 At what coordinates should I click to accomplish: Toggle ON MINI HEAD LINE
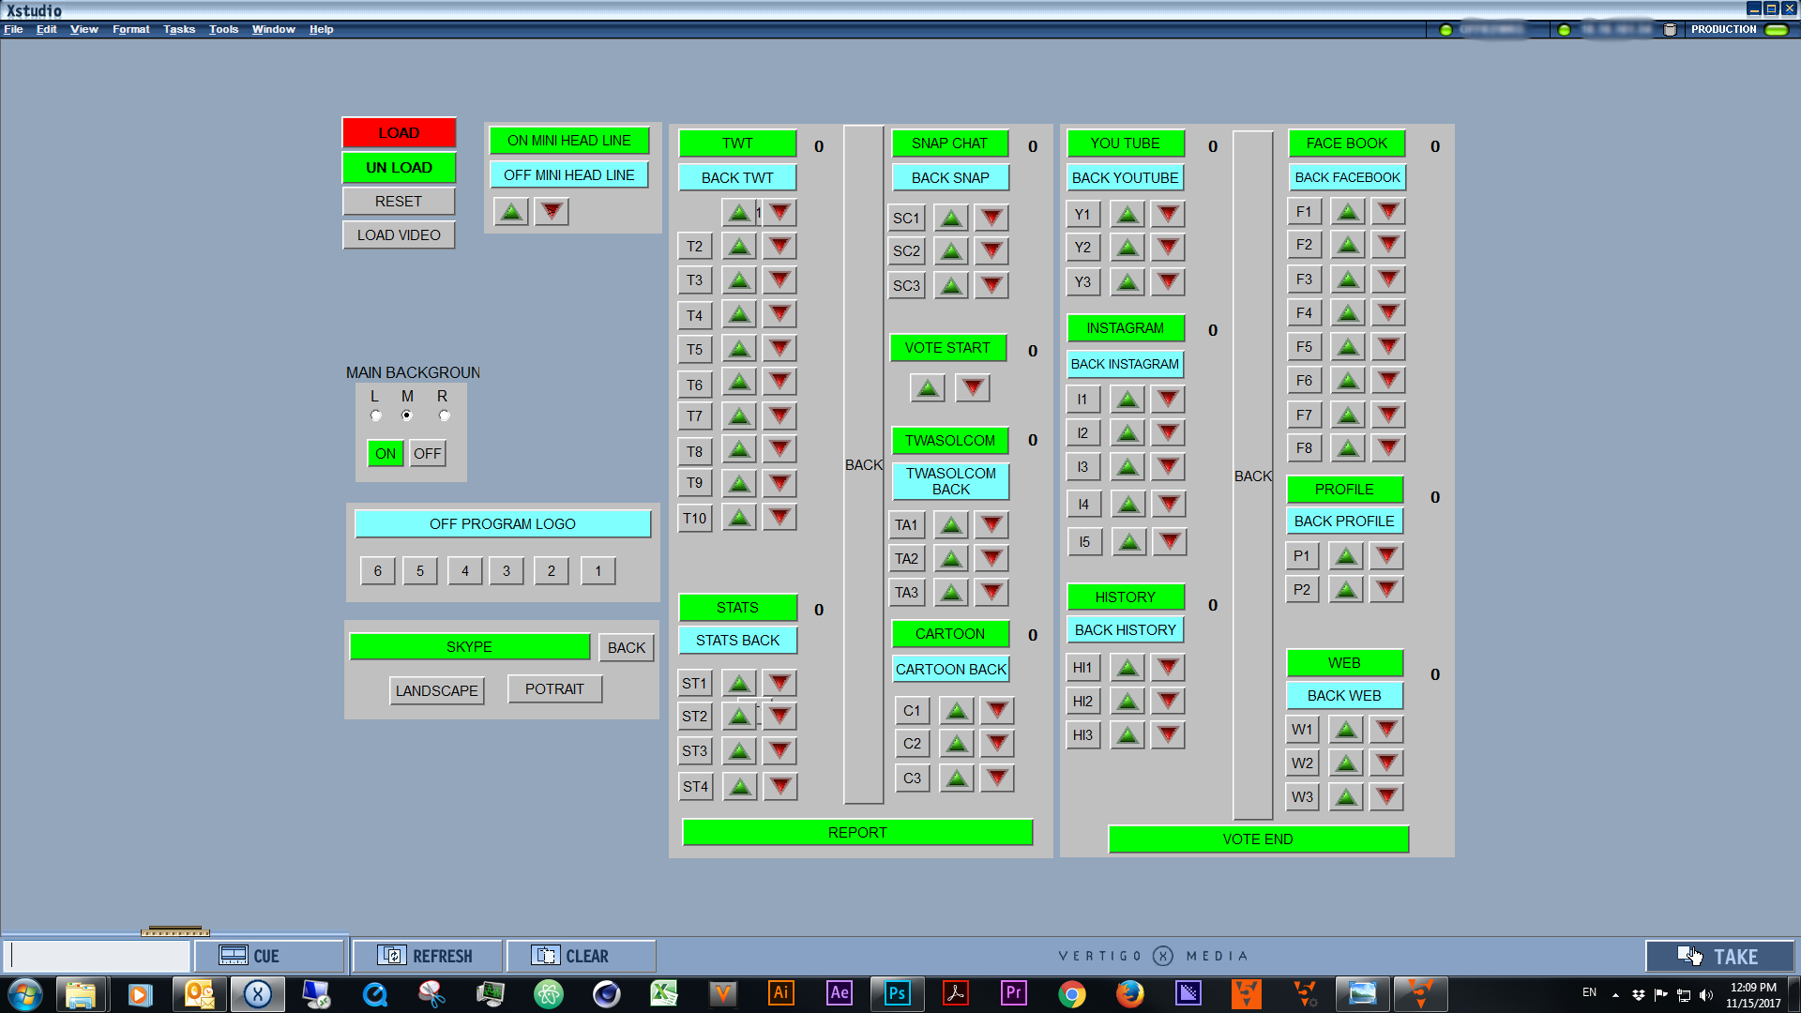click(569, 141)
